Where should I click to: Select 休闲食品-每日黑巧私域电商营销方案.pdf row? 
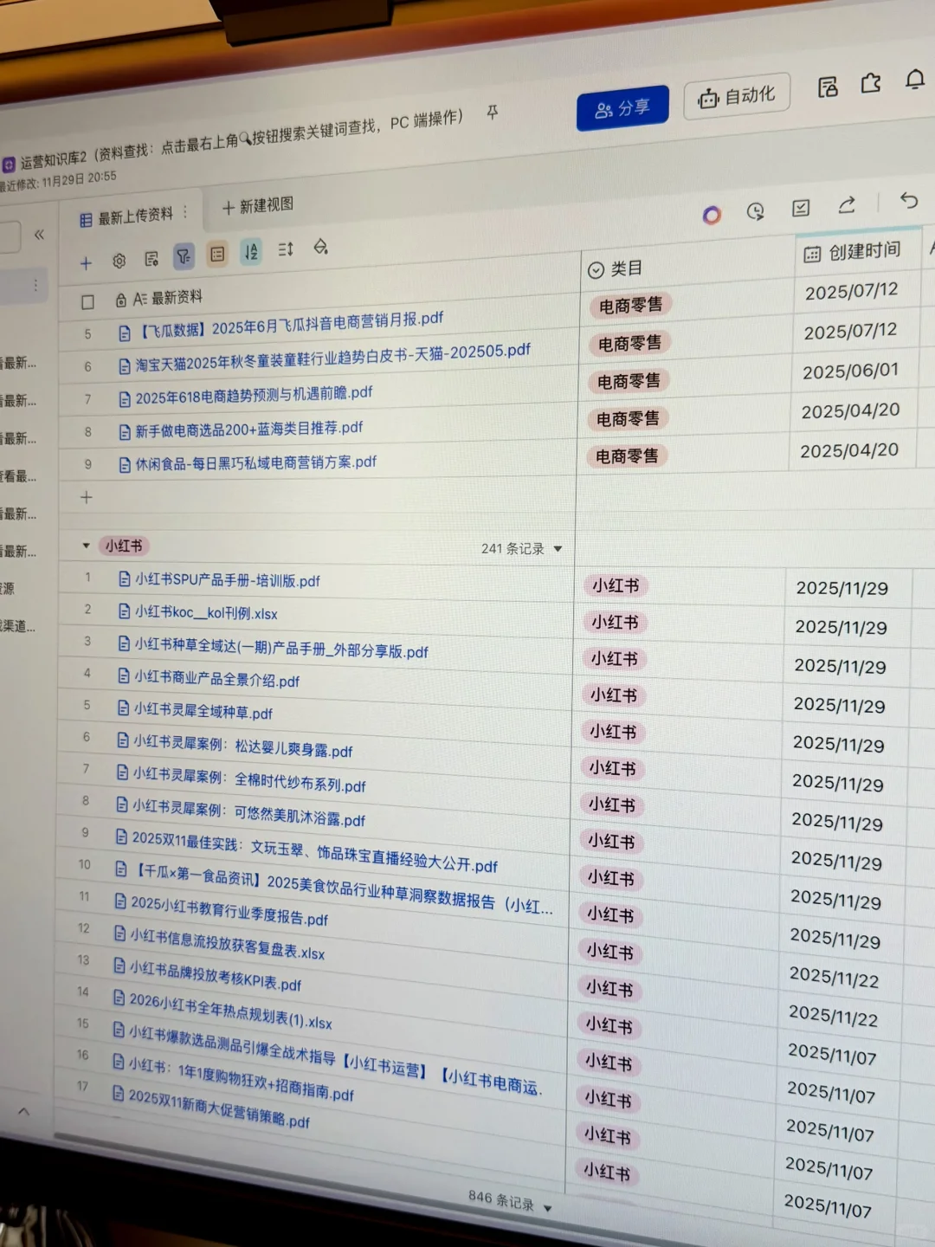click(255, 463)
